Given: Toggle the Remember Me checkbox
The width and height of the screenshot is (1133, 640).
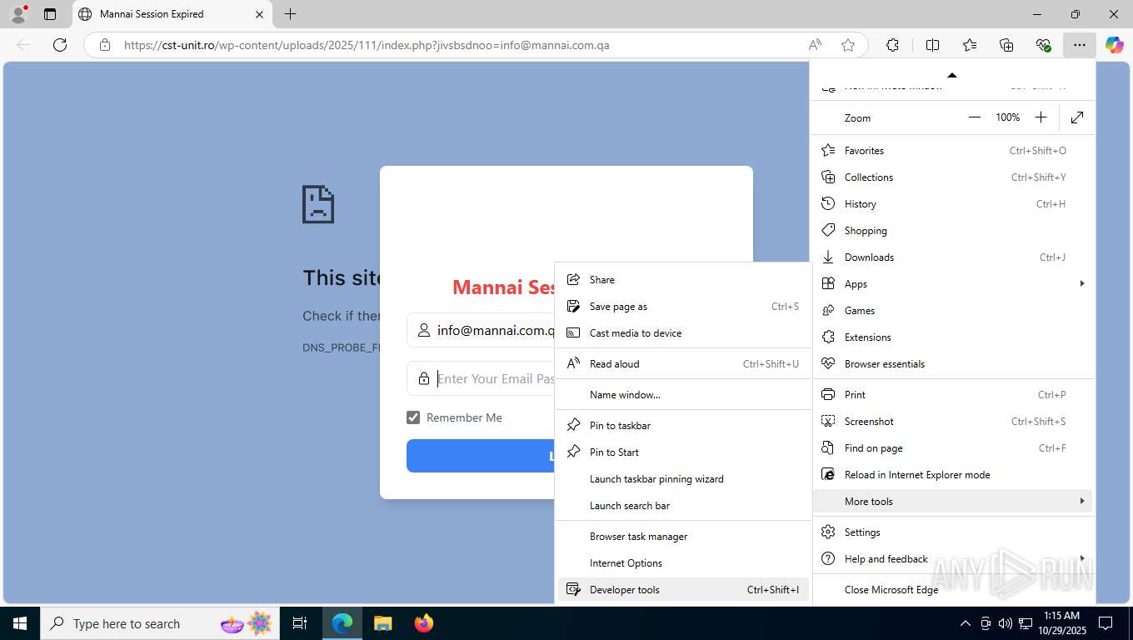Looking at the screenshot, I should pos(413,417).
